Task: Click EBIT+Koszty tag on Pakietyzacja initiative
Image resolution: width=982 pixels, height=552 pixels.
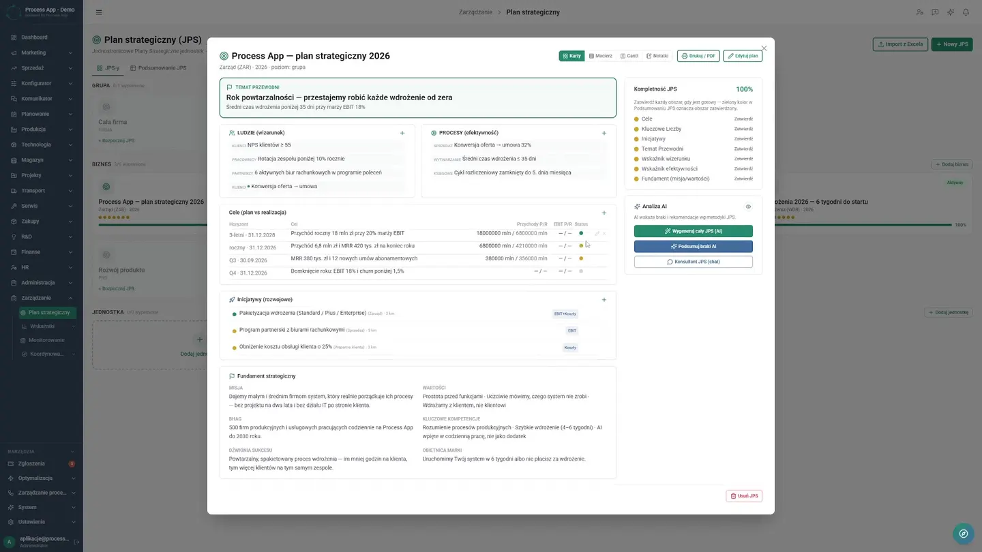Action: pos(565,313)
